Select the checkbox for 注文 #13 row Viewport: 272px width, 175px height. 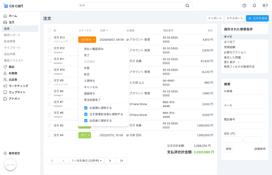[x=49, y=40]
